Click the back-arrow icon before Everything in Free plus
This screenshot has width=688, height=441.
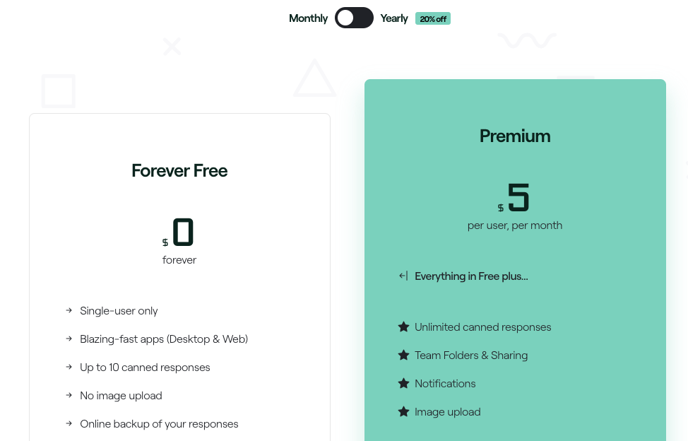click(403, 276)
